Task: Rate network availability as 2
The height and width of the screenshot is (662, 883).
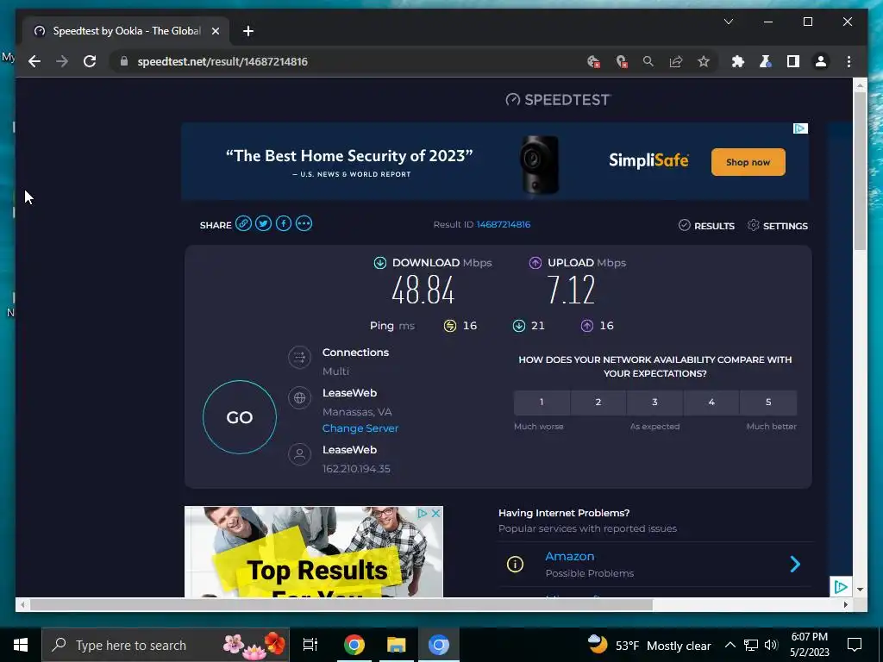Action: pyautogui.click(x=598, y=402)
